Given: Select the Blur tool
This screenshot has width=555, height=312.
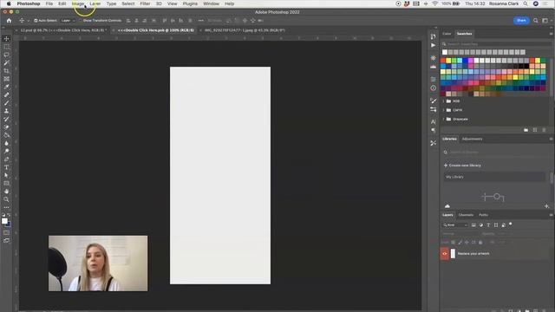Looking at the screenshot, I should coord(6,143).
